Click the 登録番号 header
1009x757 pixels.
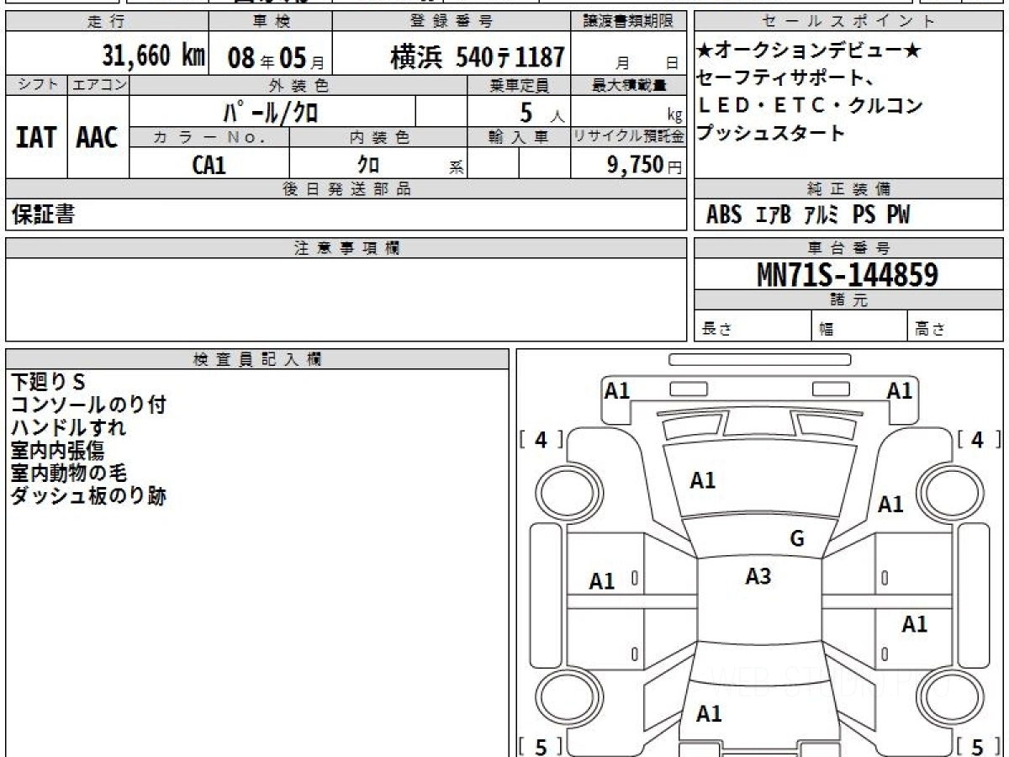[452, 22]
